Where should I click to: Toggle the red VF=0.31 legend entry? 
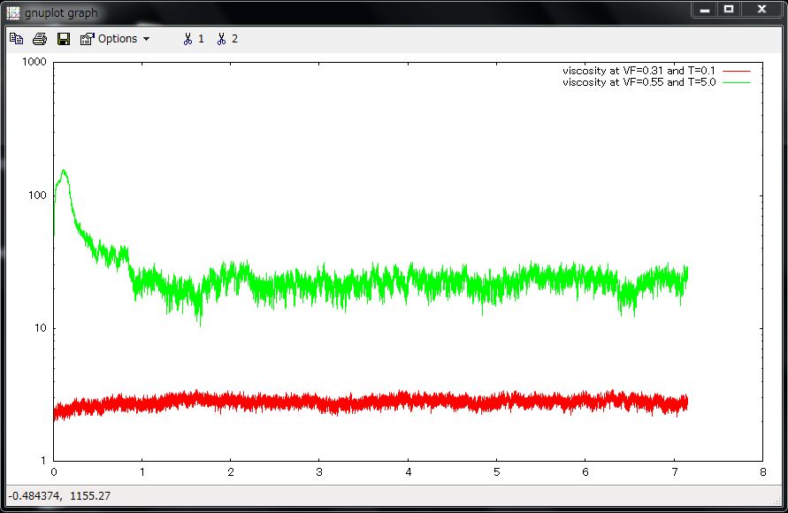tap(641, 70)
